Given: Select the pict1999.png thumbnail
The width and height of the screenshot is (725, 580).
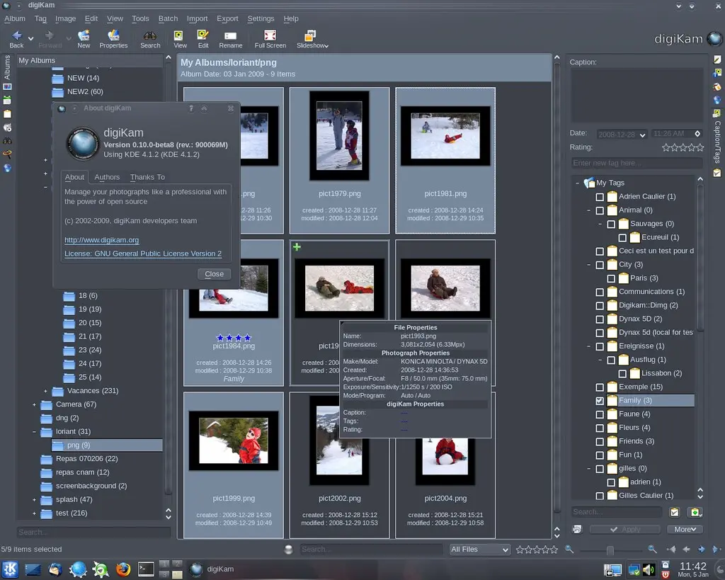Looking at the screenshot, I should click(x=234, y=439).
